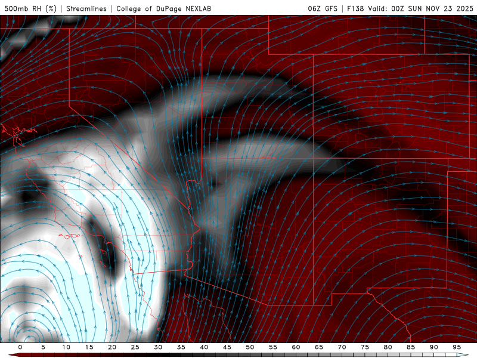Click the '0' value on color scale
This screenshot has width=477, height=358.
click(x=20, y=347)
